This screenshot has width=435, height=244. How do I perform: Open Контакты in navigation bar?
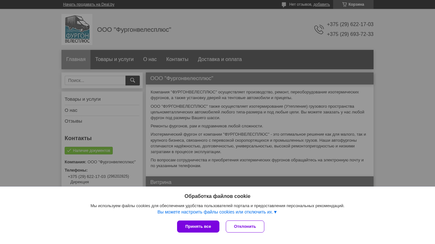tap(177, 59)
